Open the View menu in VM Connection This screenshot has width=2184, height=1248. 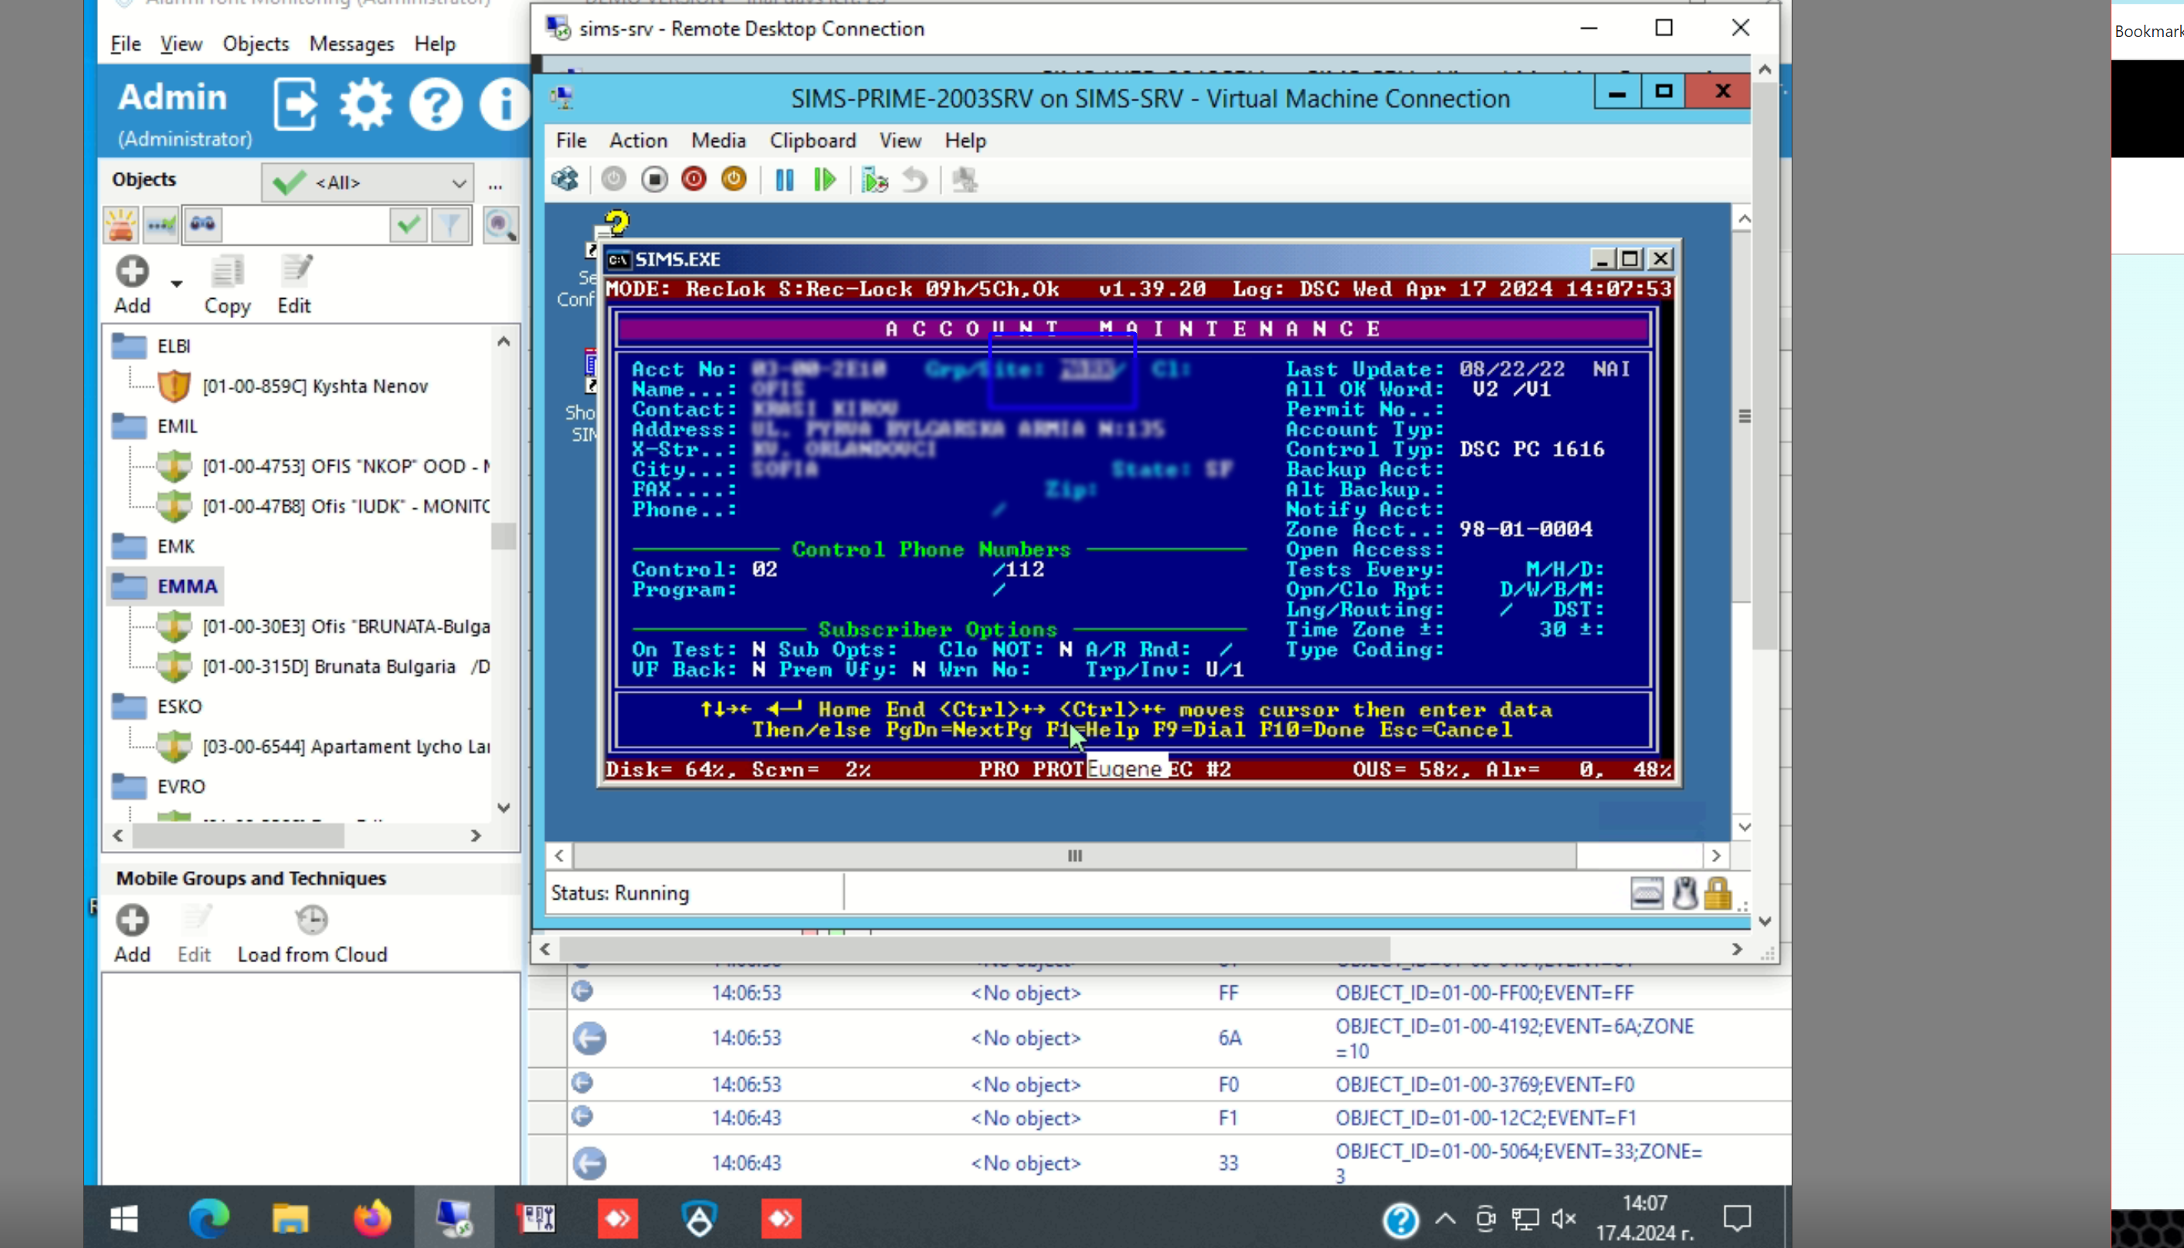[900, 141]
